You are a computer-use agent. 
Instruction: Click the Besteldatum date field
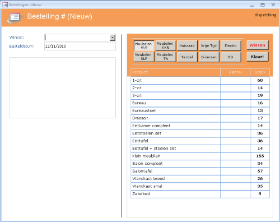80,47
